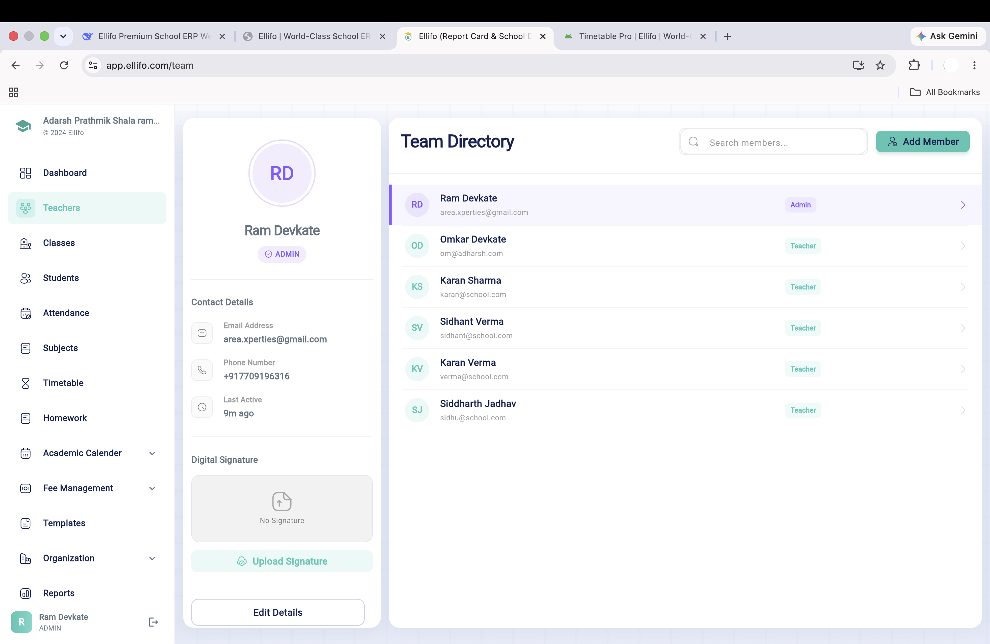
Task: Click the SV avatar of Sidhant Verma
Action: (417, 328)
